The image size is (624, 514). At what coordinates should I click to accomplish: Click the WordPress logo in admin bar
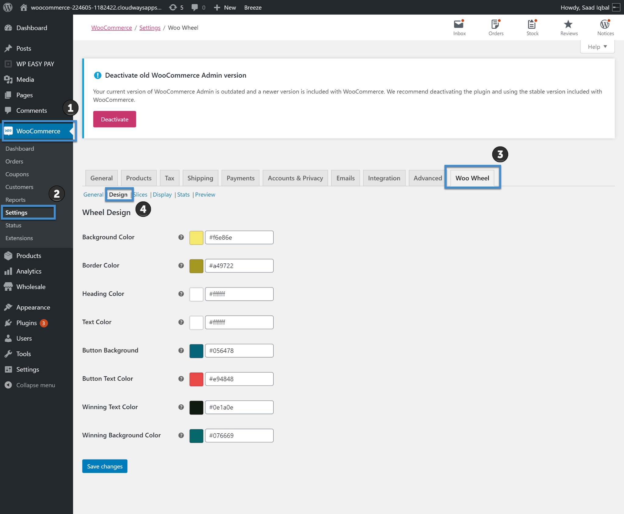pyautogui.click(x=8, y=7)
